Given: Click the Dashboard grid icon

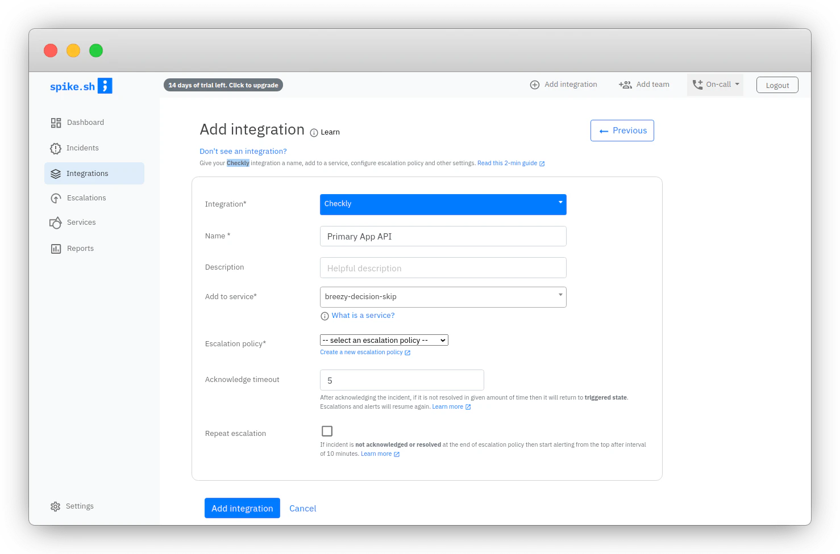Looking at the screenshot, I should coord(56,123).
